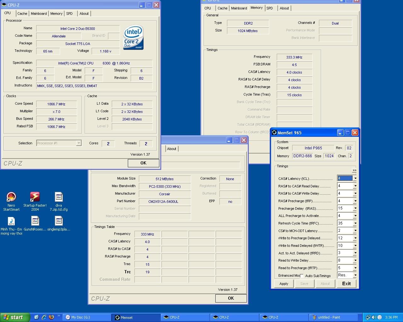Click the first quick launch icon

[x=37, y=317]
